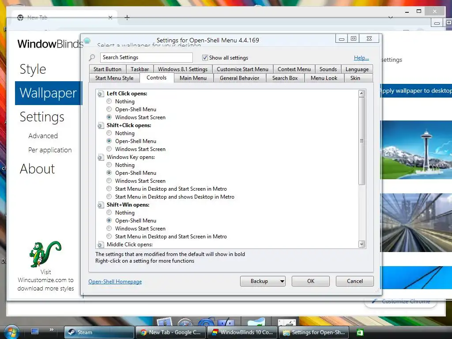
Task: Select Windows Start Screen under Shift+Click opens
Action: click(x=109, y=149)
